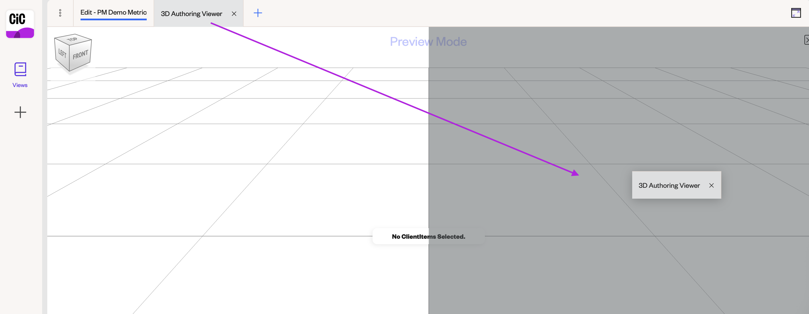
Task: Close the floating 3D Authoring Viewer tab
Action: [711, 185]
